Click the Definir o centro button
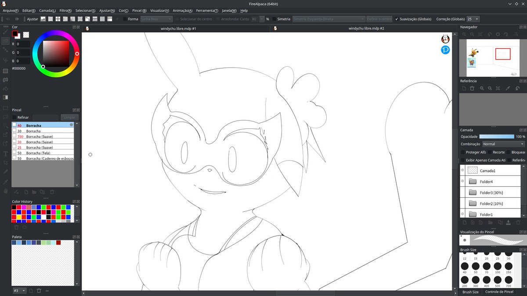Screen dimensions: 527x296 click(x=379, y=19)
